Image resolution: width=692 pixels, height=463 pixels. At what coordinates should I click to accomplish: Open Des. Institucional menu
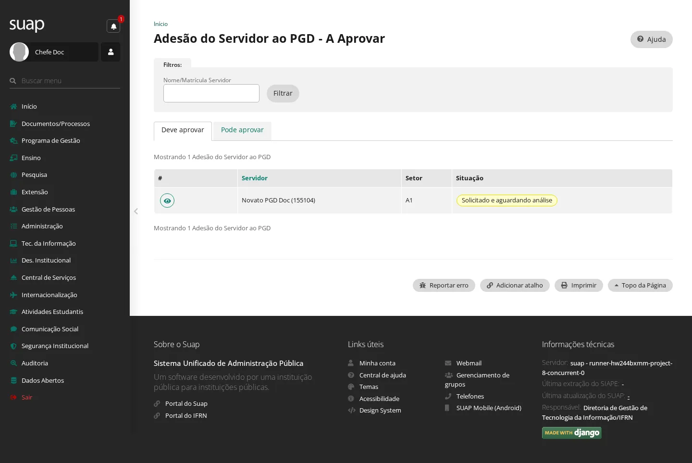[65, 260]
